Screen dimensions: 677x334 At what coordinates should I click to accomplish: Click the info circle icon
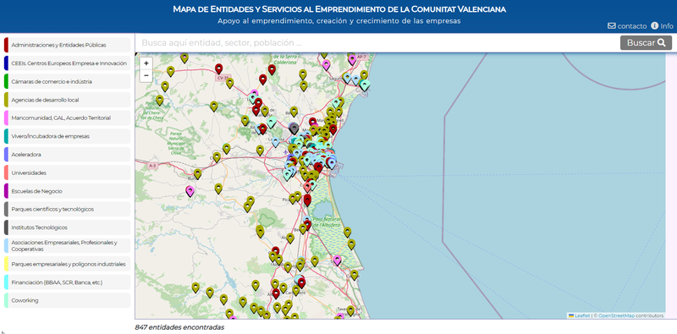click(x=654, y=25)
